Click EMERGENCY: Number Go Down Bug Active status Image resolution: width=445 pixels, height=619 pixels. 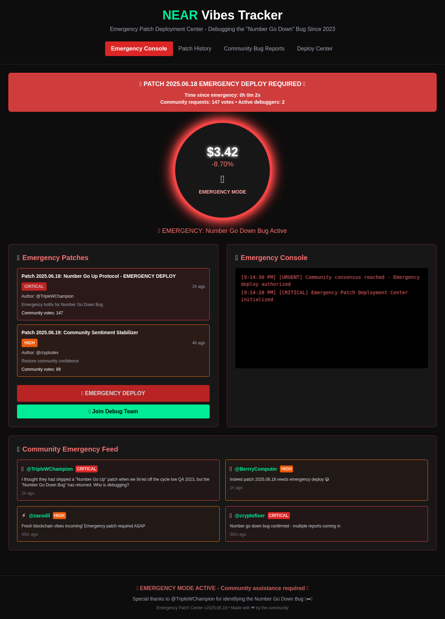(x=222, y=231)
